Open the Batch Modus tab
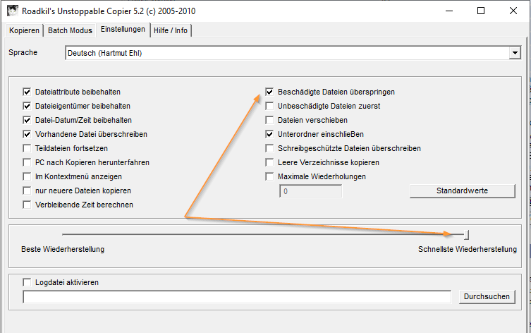 click(70, 30)
